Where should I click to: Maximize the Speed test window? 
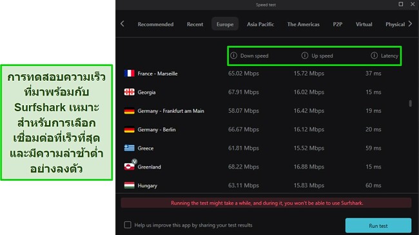tap(401, 4)
